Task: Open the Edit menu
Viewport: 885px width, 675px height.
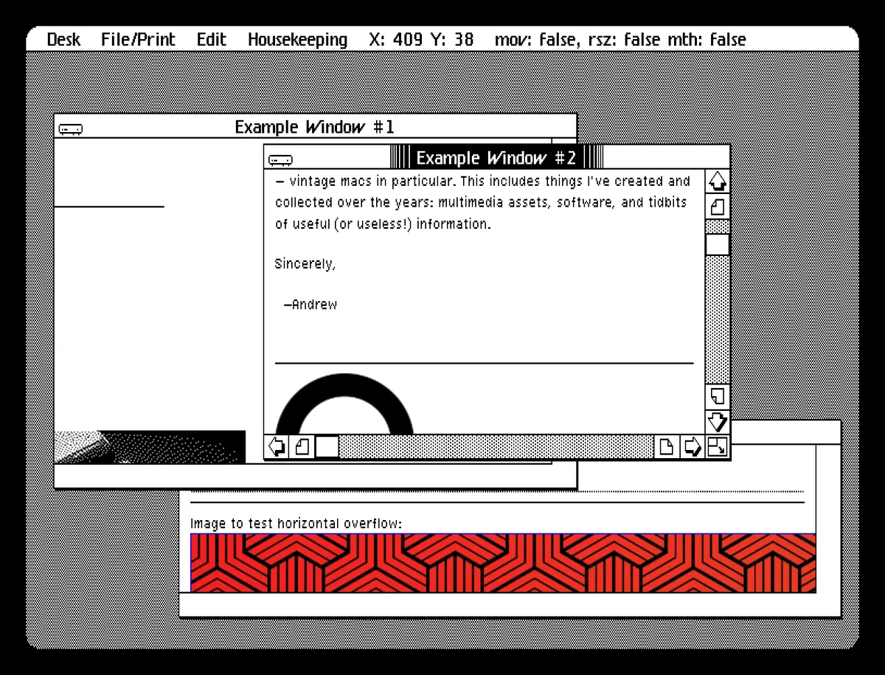Action: [211, 40]
